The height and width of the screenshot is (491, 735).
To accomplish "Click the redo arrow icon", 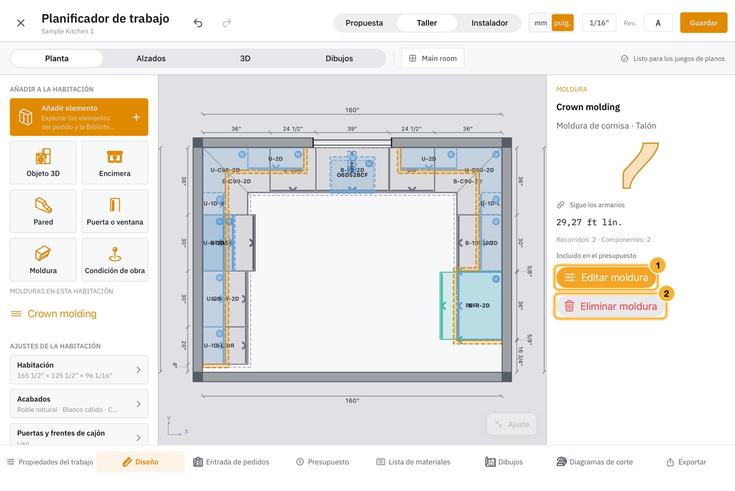I will (x=227, y=23).
